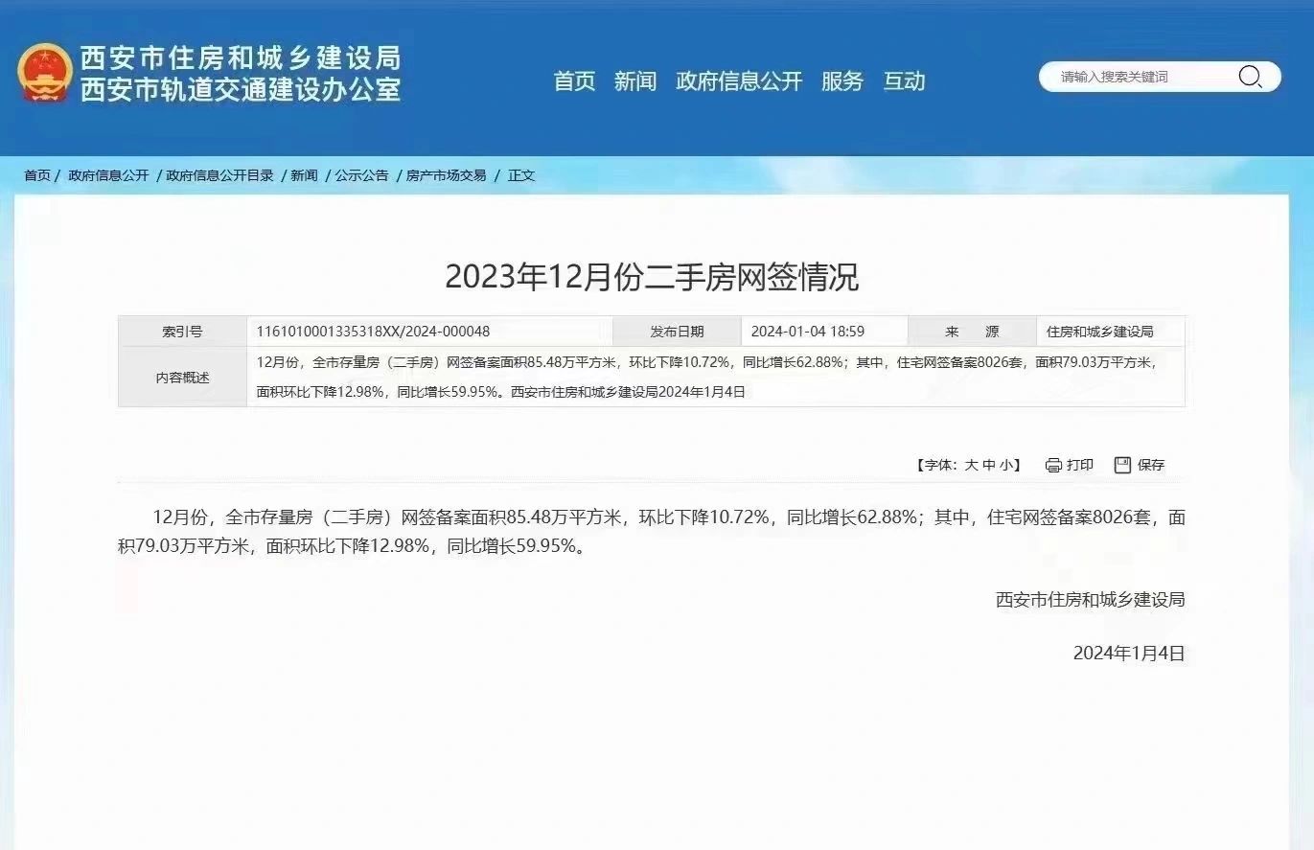This screenshot has height=850, width=1314.
Task: Click the header text 西安市轨道交通建设办公室
Action: point(241,90)
